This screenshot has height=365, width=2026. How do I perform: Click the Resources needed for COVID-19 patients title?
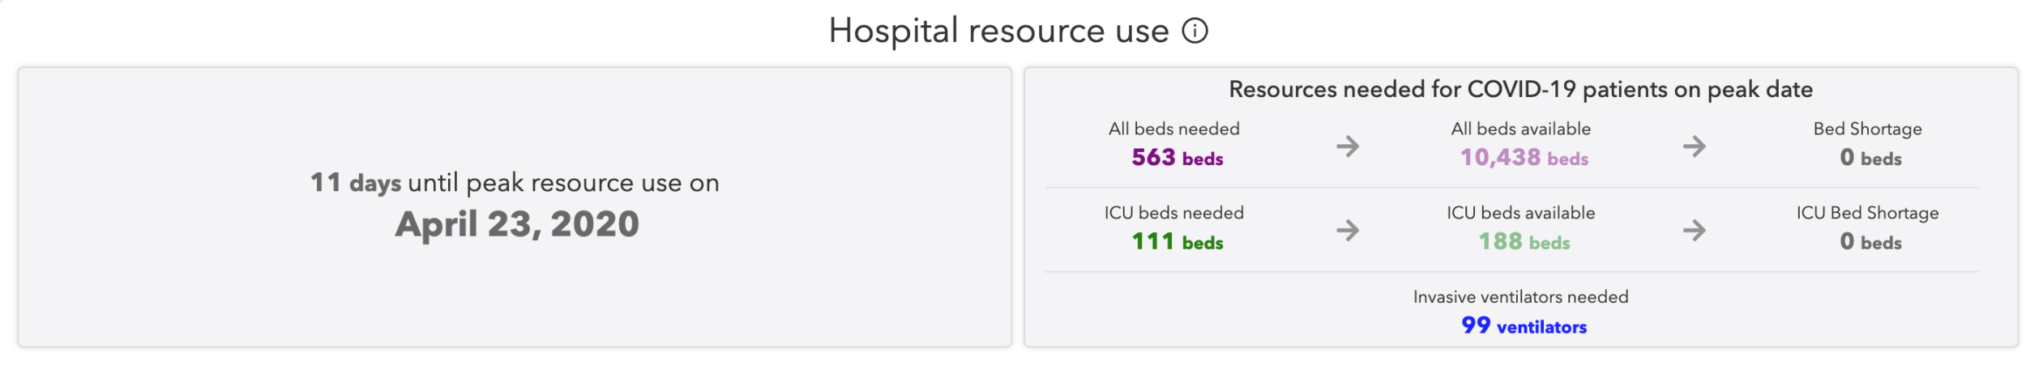point(1520,89)
